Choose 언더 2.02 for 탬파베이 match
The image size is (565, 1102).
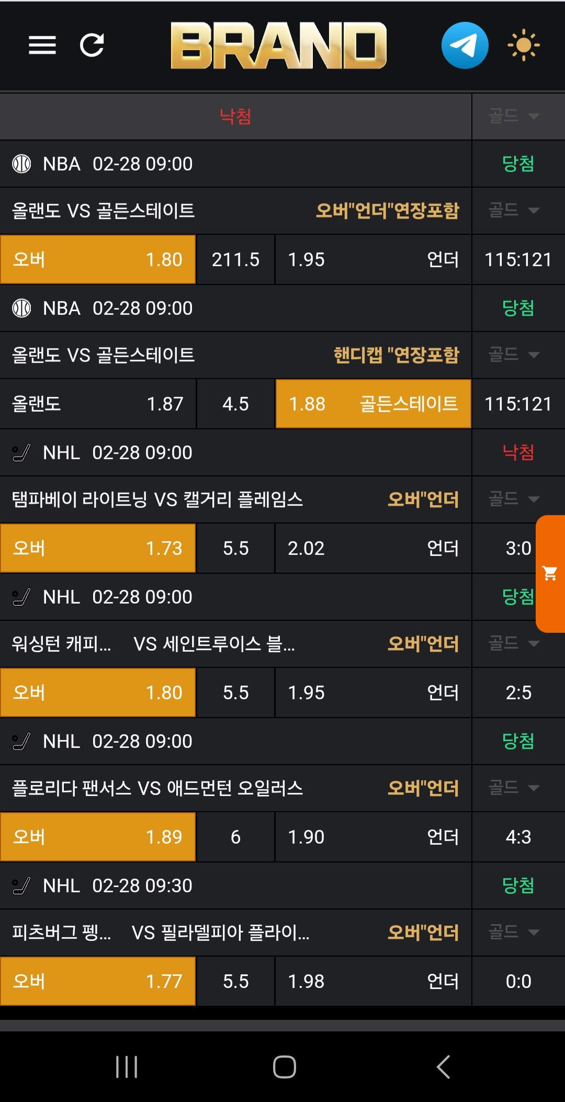point(373,548)
